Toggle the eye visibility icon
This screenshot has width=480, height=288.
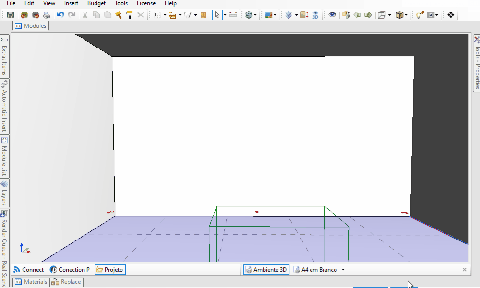click(332, 15)
